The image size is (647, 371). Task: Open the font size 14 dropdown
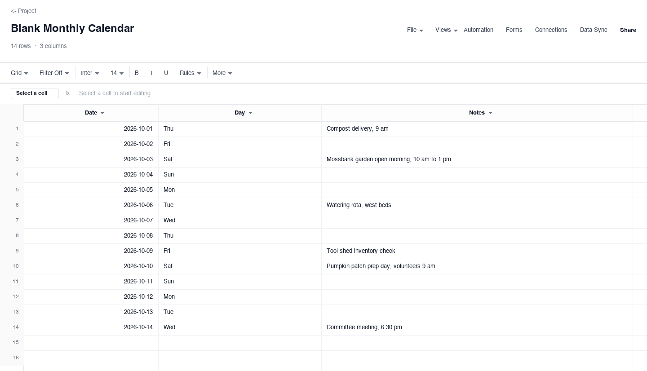click(117, 73)
